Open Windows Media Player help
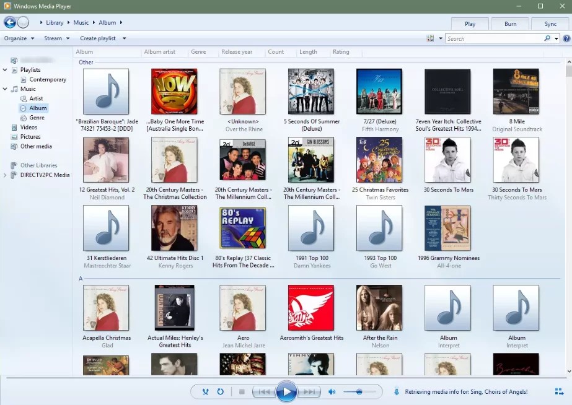 (x=568, y=38)
